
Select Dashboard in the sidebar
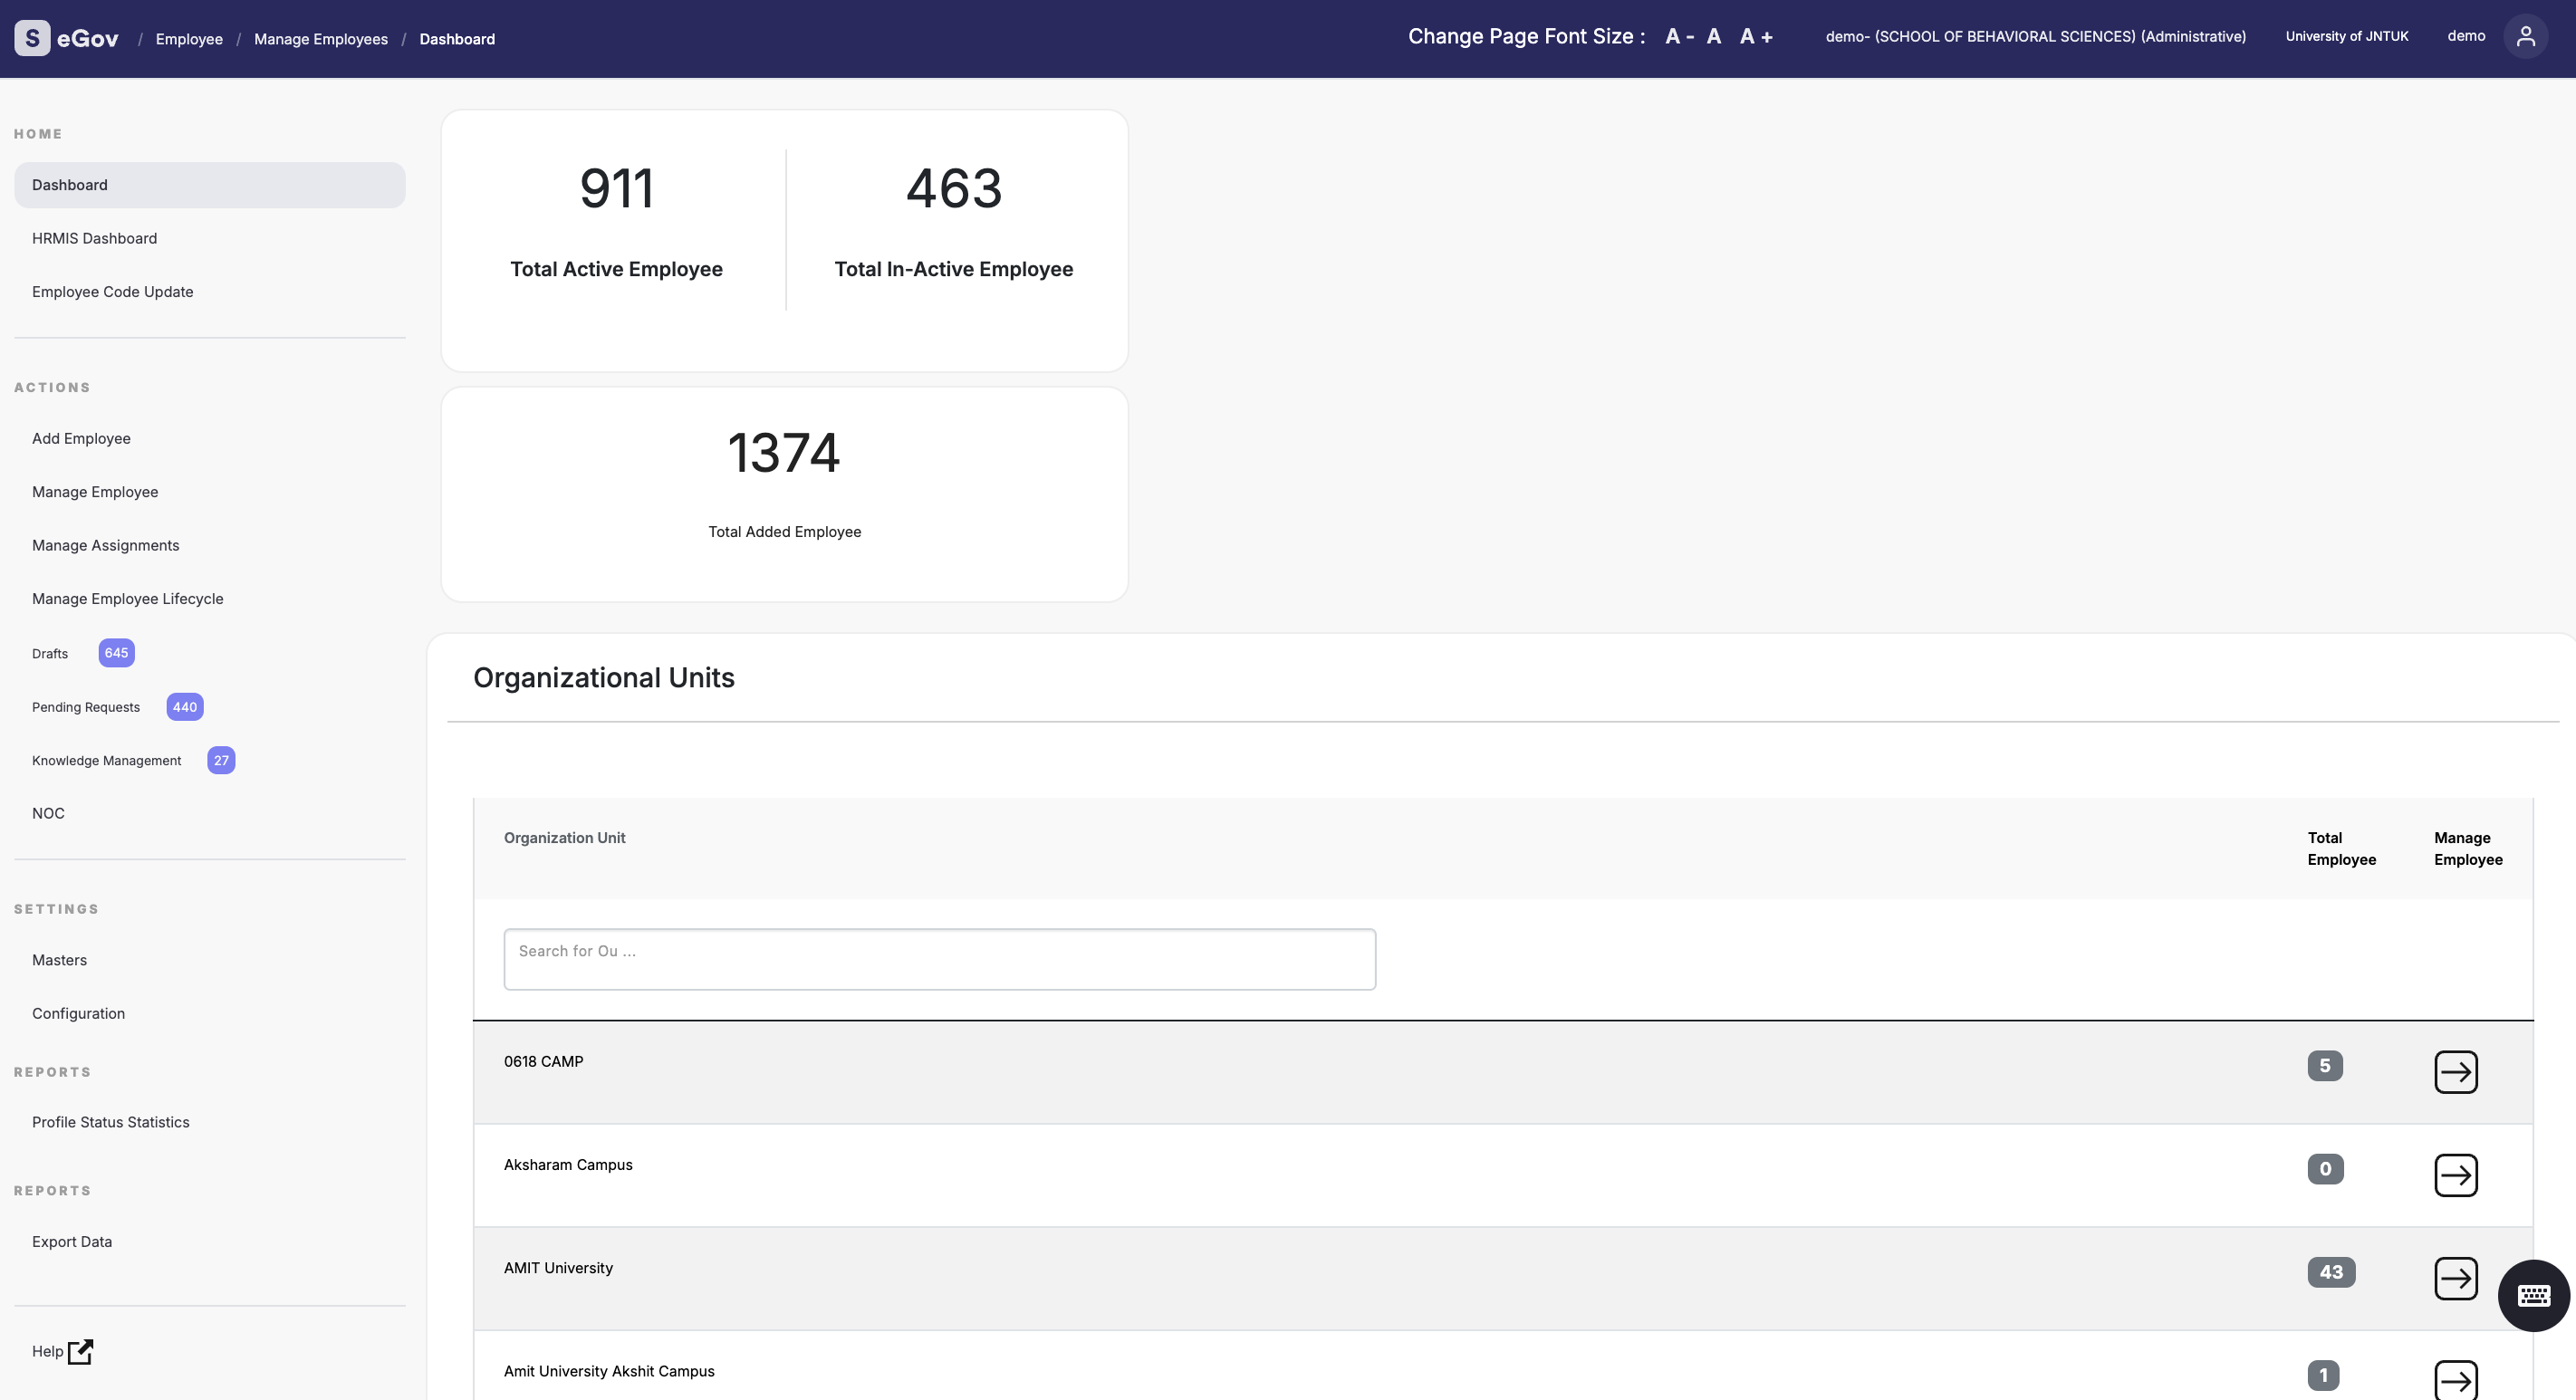tap(209, 185)
